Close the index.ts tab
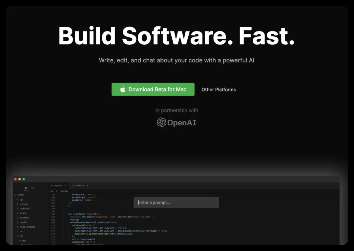354x251 pixels. point(87,185)
